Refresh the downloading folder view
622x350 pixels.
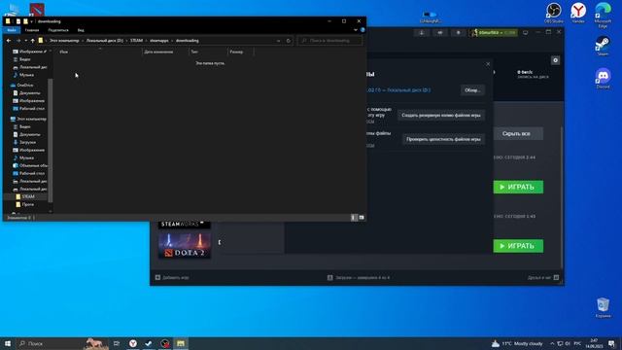pyautogui.click(x=289, y=41)
